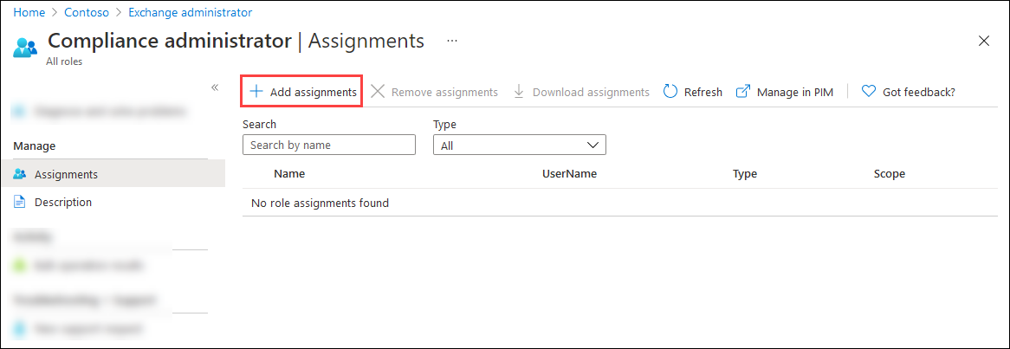
Task: Click the Remove assignments X icon
Action: 378,92
